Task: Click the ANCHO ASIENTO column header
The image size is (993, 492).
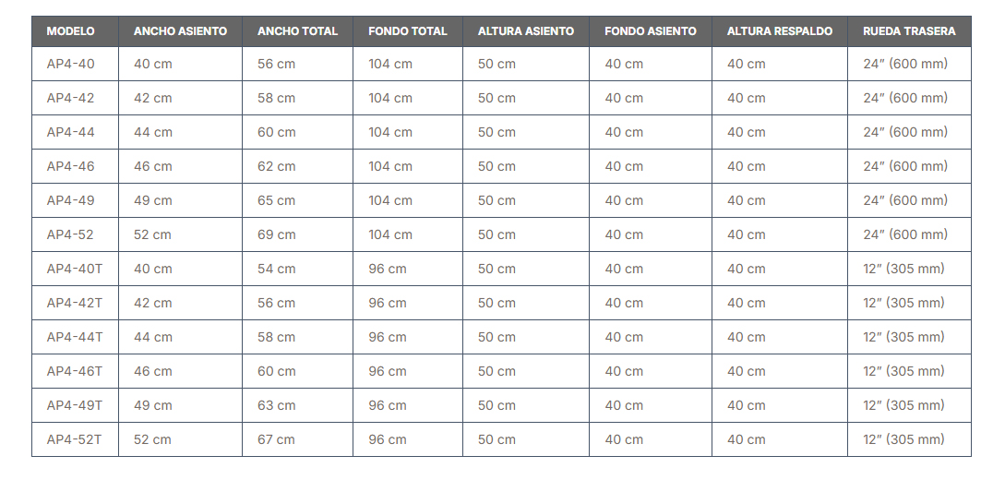Action: pos(180,31)
